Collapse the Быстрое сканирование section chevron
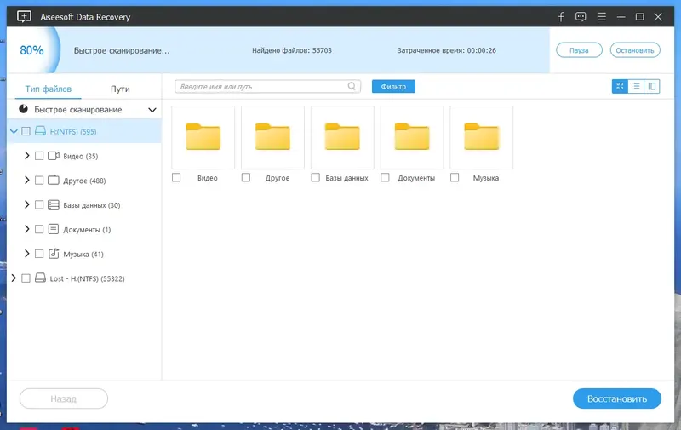 pos(152,110)
